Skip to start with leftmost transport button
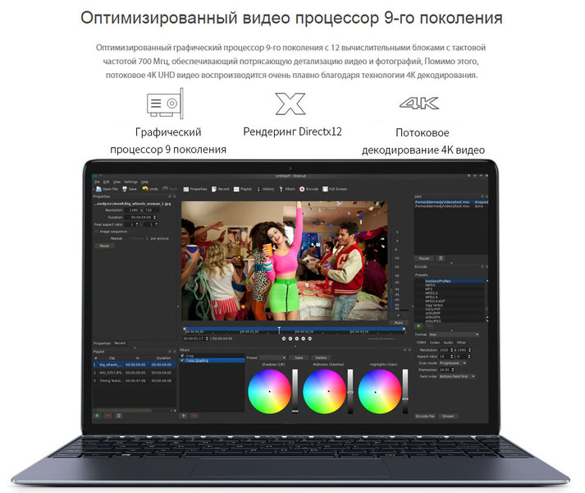Image resolution: width=585 pixels, height=493 pixels. tap(284, 339)
